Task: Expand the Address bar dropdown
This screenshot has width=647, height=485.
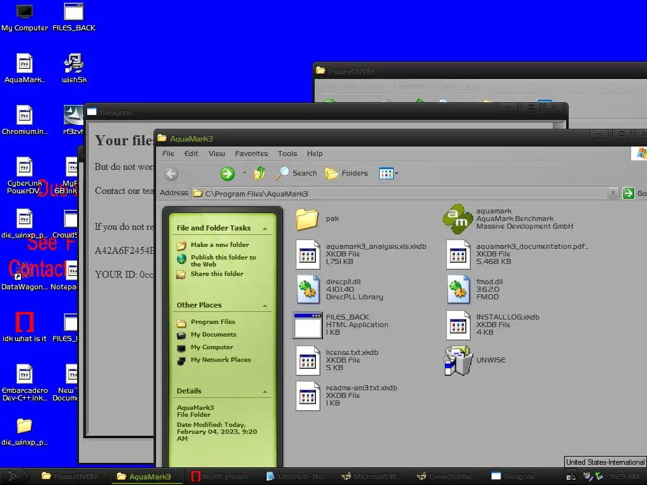Action: [x=613, y=193]
